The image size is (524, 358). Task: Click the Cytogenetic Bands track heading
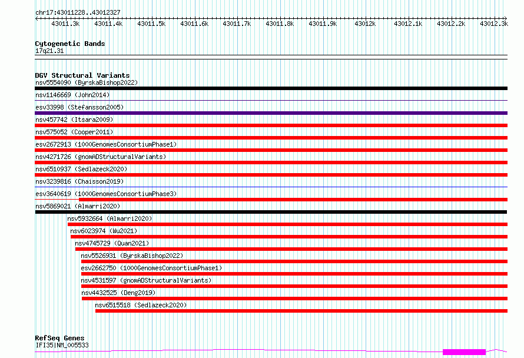tap(70, 44)
